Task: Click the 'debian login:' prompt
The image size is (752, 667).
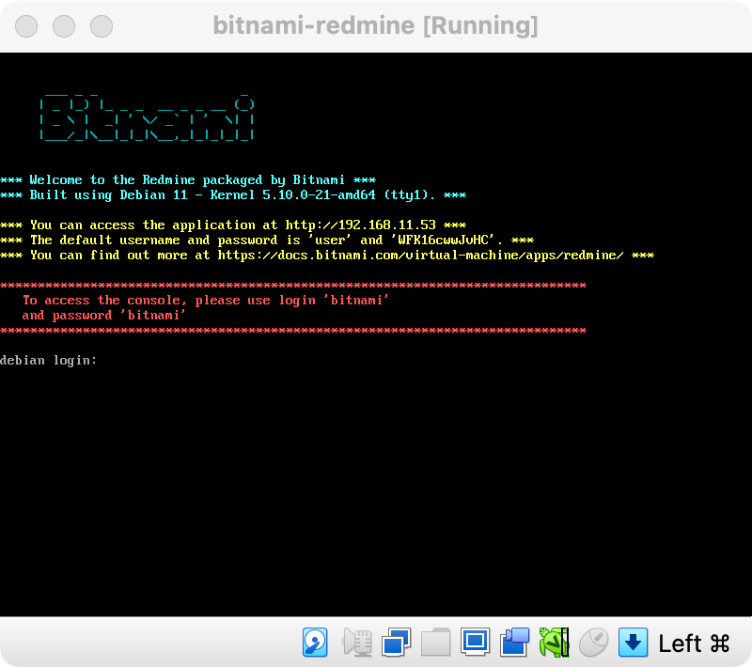Action: (x=49, y=361)
